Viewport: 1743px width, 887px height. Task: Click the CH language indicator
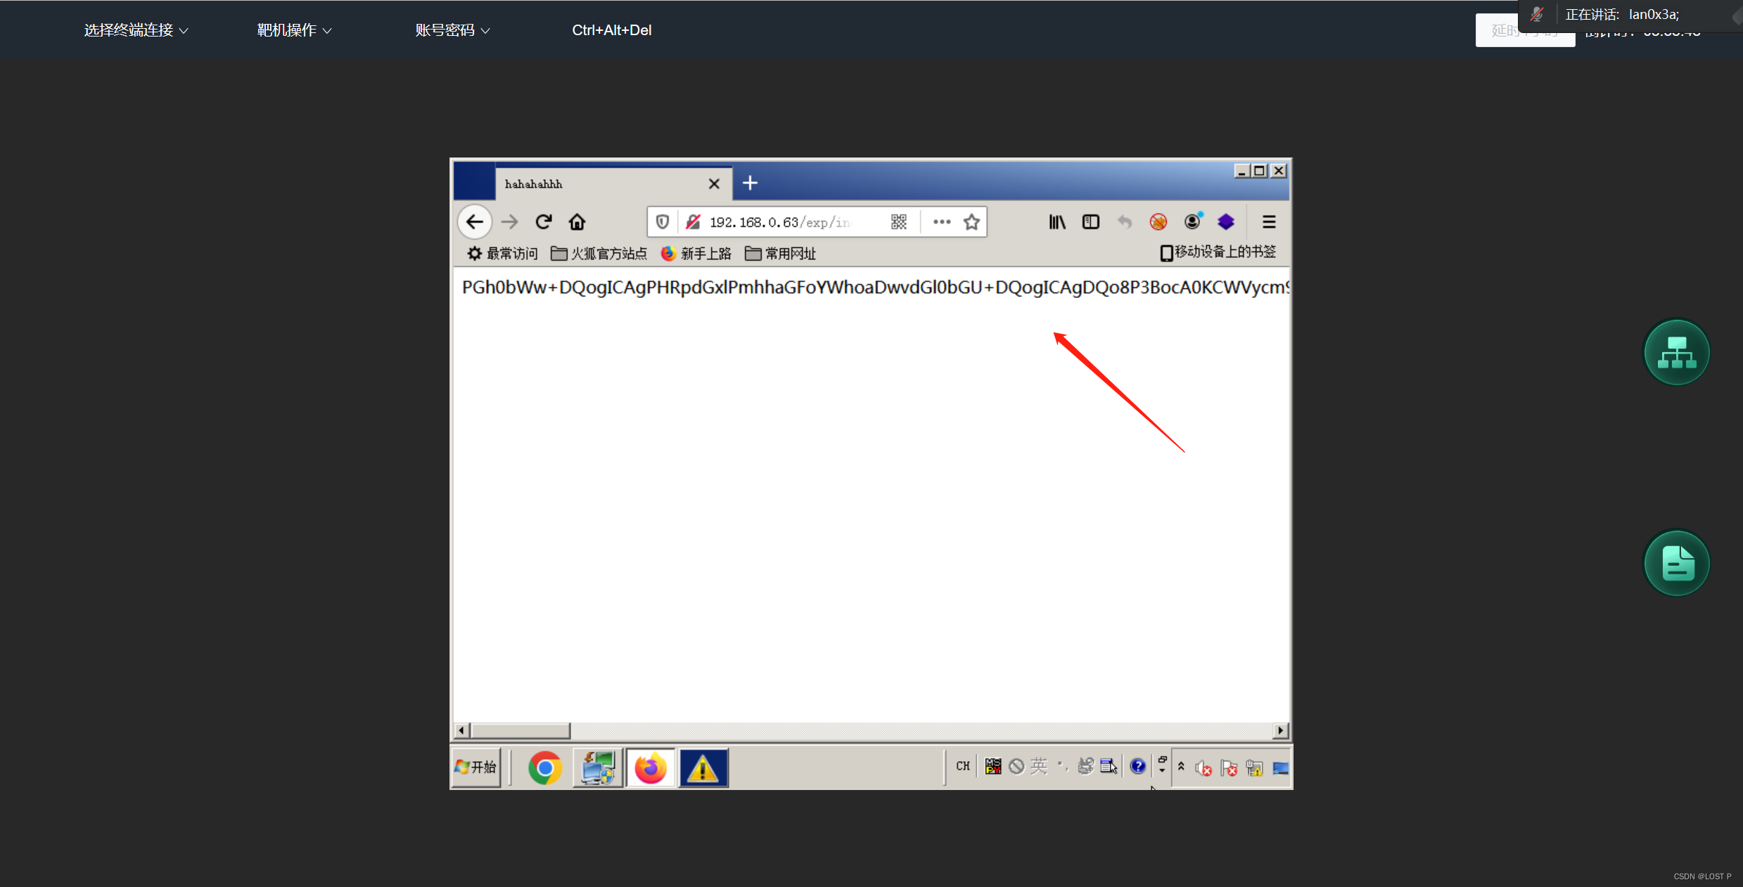(963, 766)
